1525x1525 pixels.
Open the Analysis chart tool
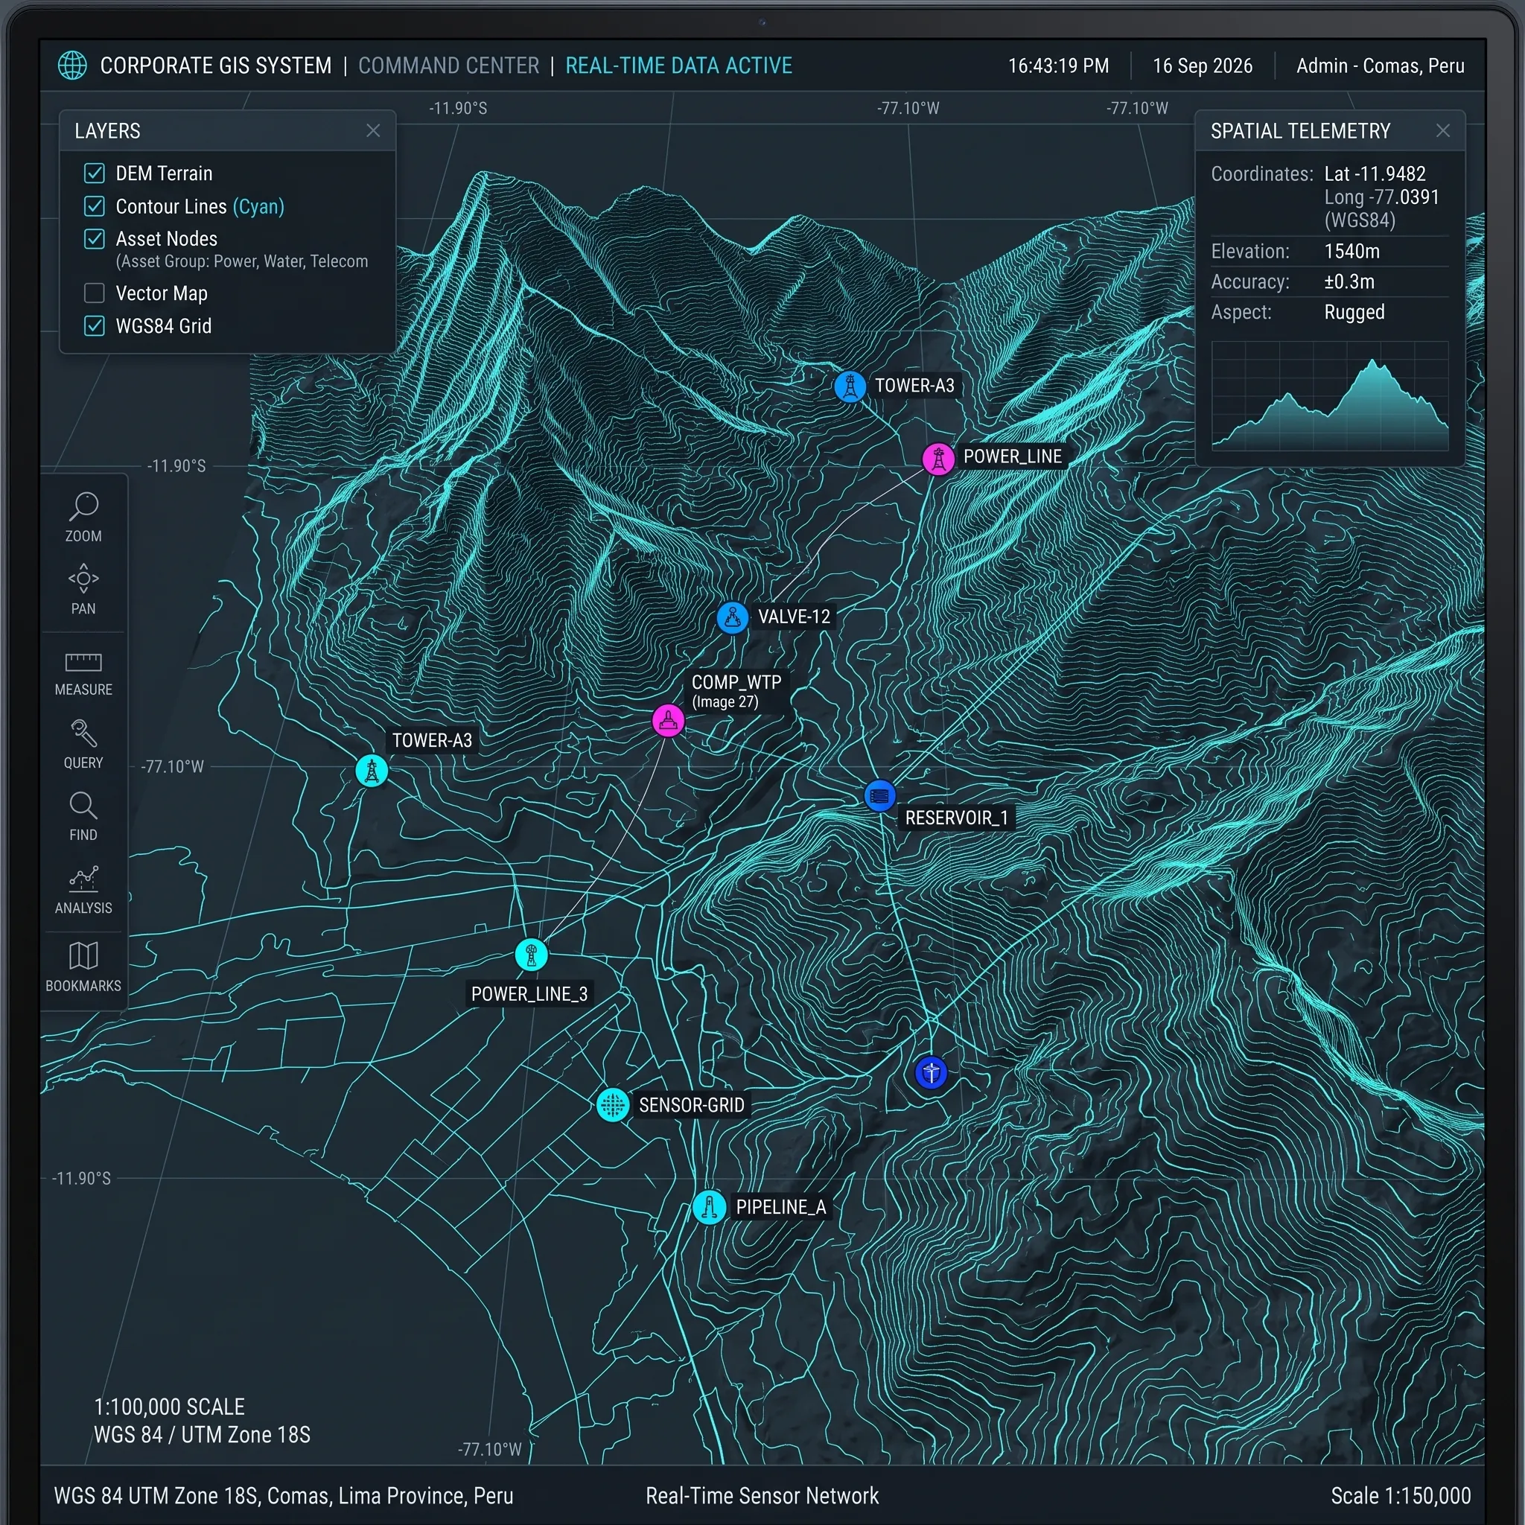(x=83, y=890)
